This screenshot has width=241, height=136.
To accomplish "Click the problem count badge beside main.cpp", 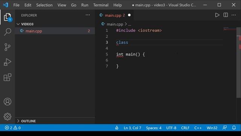I will [x=89, y=31].
